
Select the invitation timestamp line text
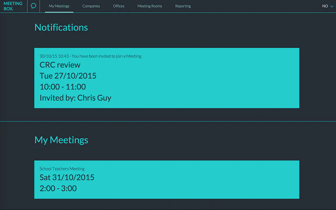[90, 56]
